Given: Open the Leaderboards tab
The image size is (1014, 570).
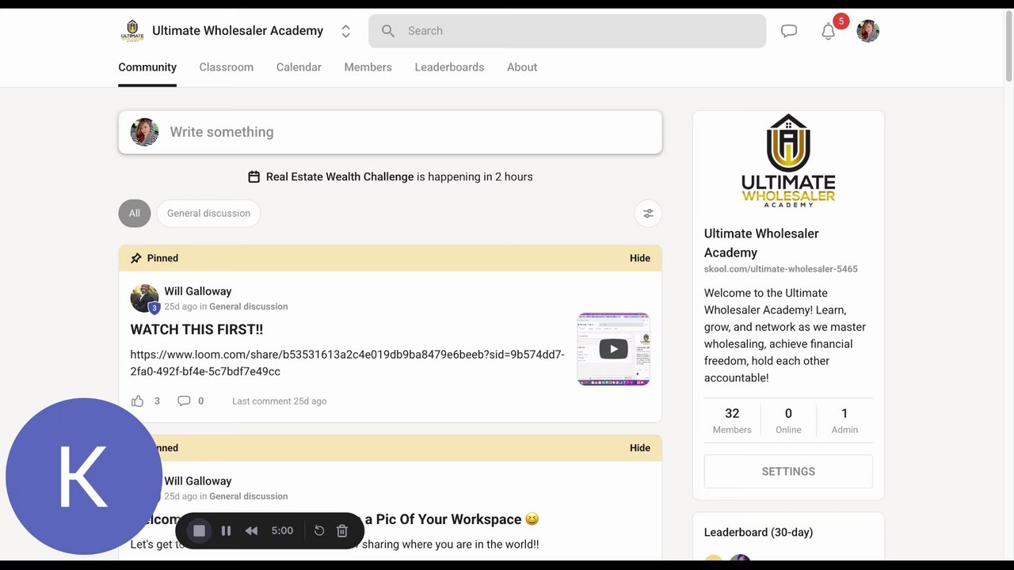Looking at the screenshot, I should (x=449, y=67).
